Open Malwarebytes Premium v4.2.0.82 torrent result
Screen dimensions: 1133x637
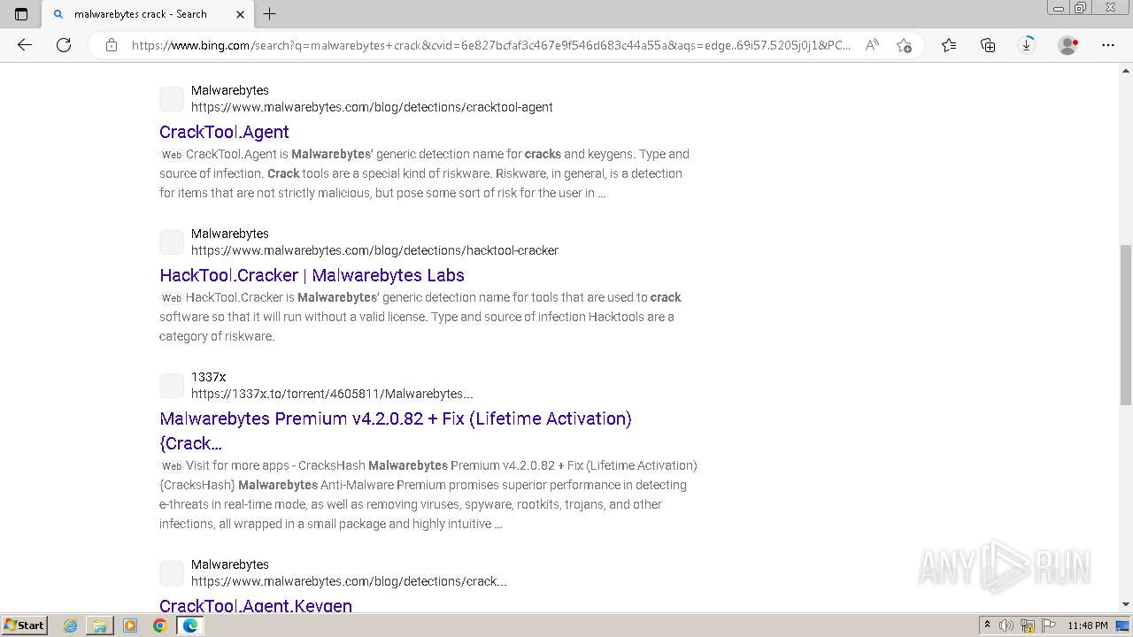(396, 431)
